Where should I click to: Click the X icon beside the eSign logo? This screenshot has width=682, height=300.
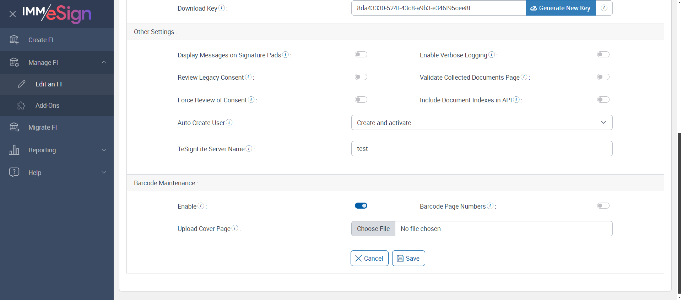pos(12,14)
